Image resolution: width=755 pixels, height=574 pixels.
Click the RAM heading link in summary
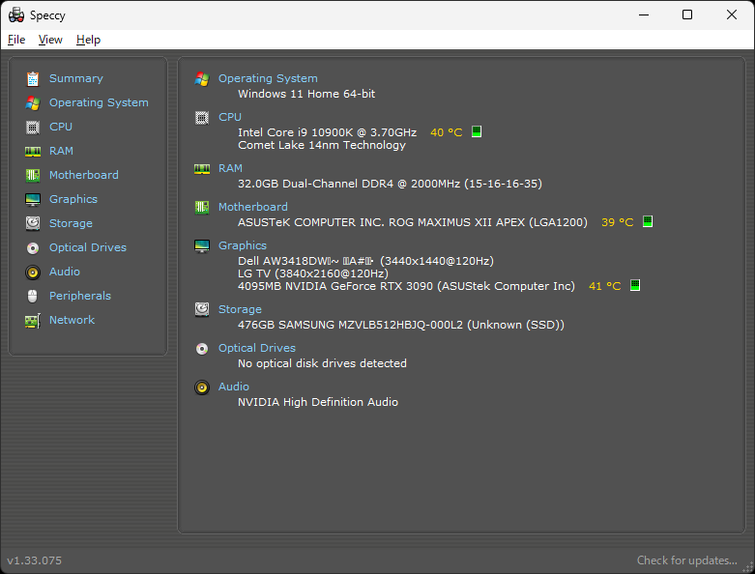point(230,168)
